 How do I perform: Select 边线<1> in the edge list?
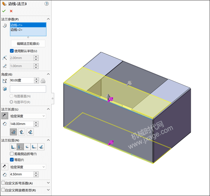pos(28,25)
